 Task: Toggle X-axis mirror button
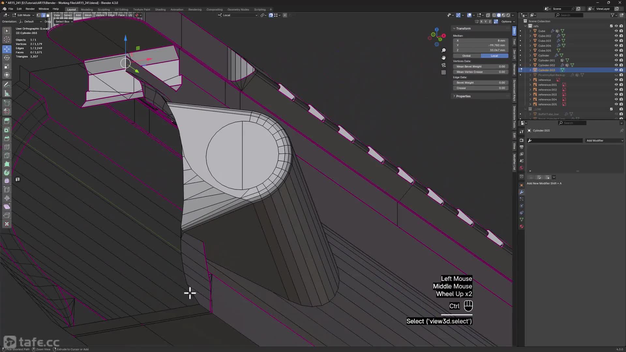pos(481,22)
